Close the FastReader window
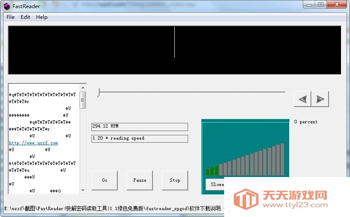350x217 pixels. 337,5
